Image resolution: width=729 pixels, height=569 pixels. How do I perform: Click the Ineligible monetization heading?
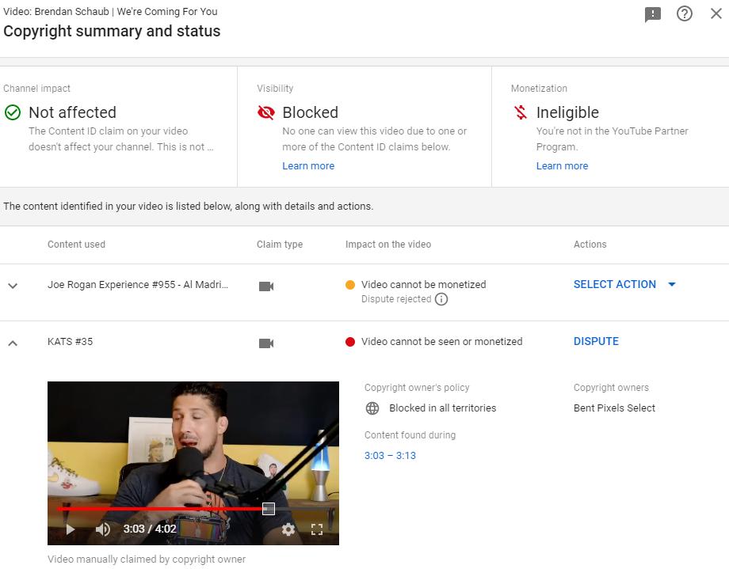point(567,112)
